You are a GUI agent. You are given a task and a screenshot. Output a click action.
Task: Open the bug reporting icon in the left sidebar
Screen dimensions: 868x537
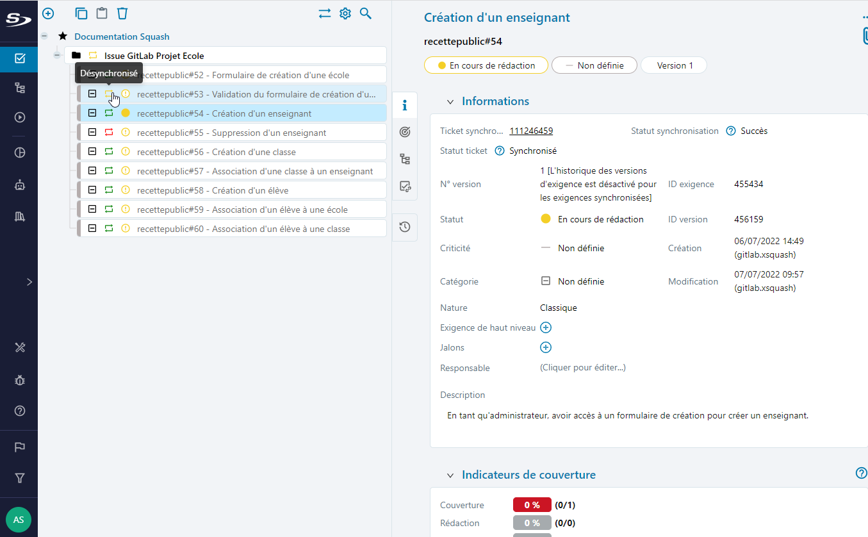[19, 379]
